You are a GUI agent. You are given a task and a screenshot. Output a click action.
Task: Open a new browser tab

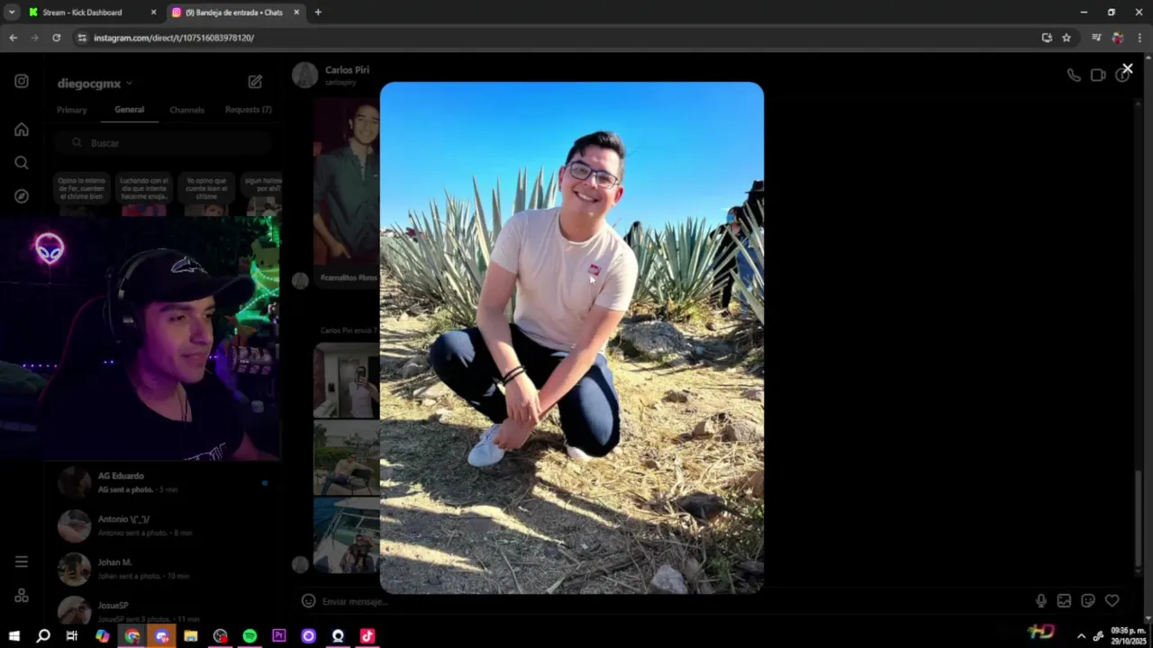coord(318,13)
